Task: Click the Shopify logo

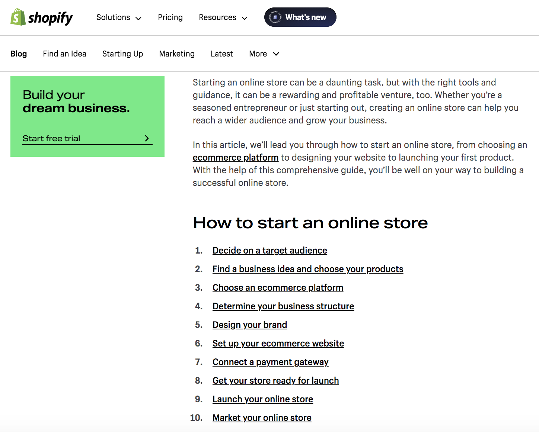Action: pos(42,17)
